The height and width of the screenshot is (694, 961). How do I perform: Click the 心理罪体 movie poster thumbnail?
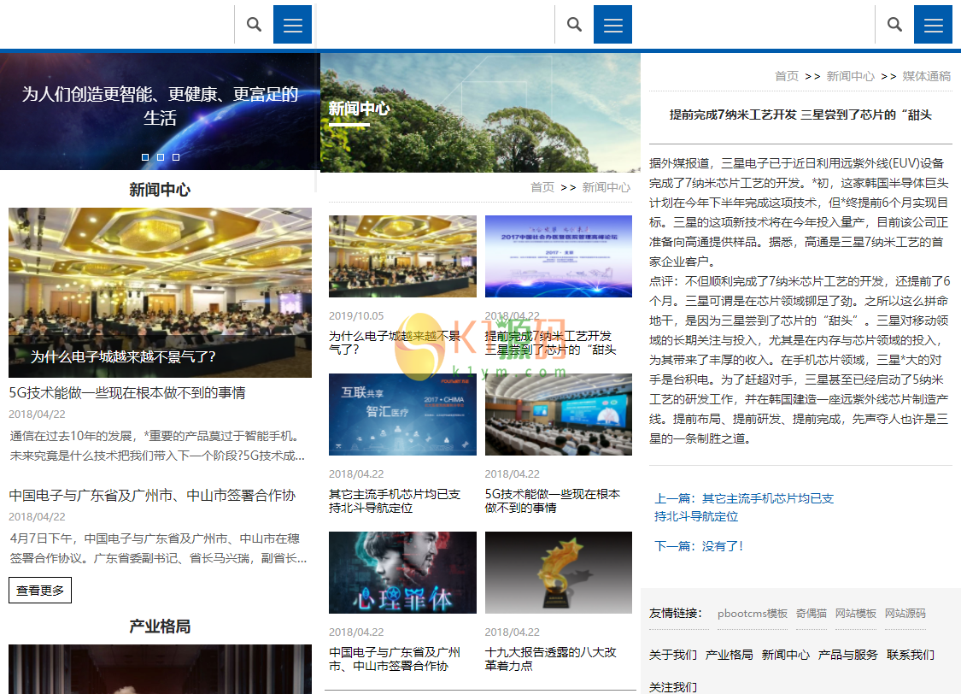402,573
